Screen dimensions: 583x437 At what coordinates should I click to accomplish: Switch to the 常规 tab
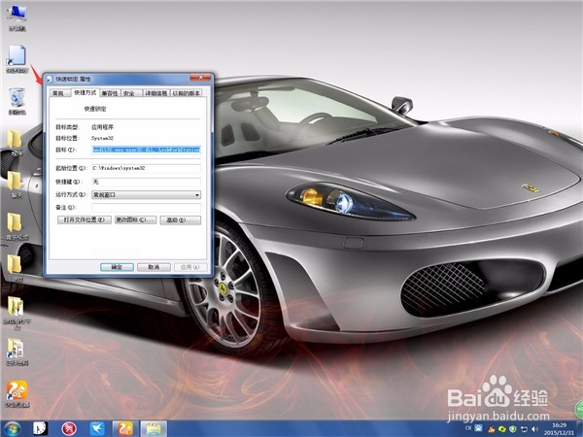point(58,93)
